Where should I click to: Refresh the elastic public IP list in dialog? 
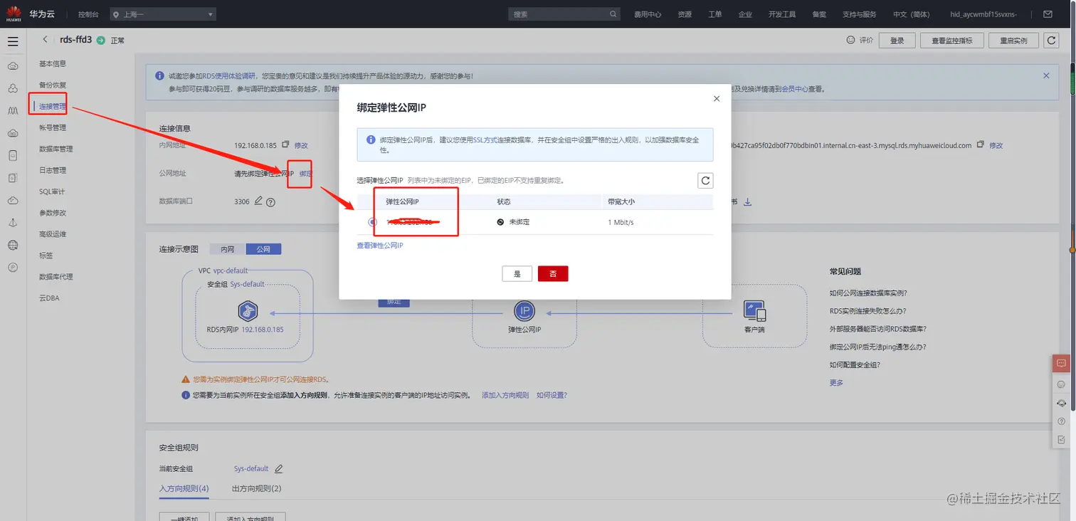(705, 180)
